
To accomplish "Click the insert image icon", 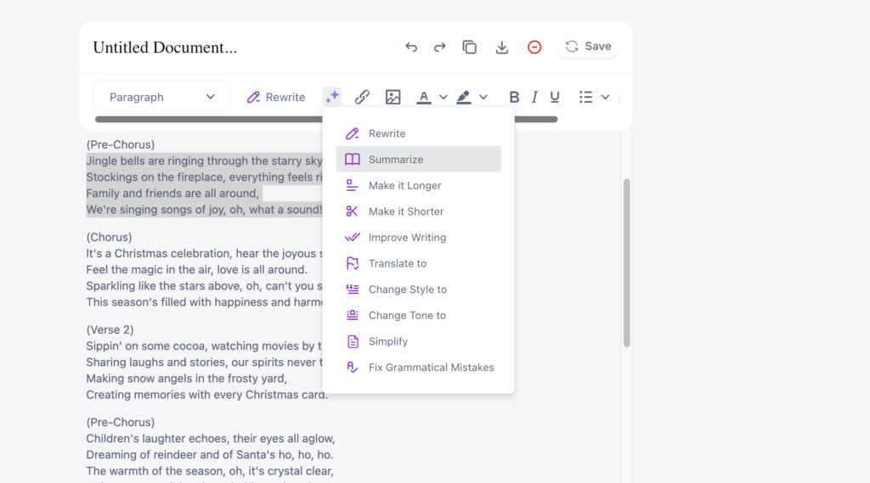I will point(393,97).
